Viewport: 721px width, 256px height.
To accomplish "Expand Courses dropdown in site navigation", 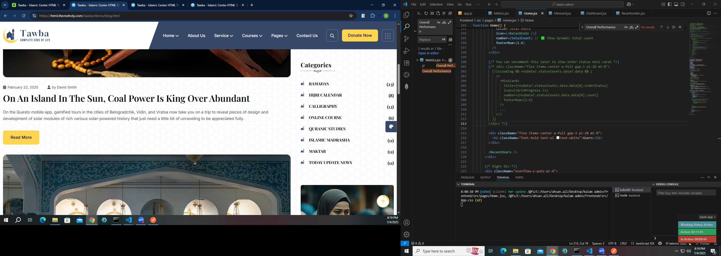I will (x=252, y=36).
